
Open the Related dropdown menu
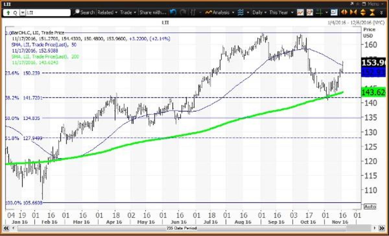coord(107,13)
